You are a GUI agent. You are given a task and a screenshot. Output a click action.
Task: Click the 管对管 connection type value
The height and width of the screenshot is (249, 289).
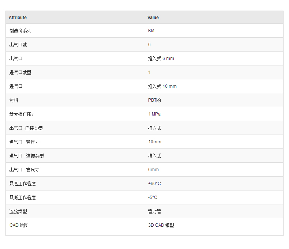[154, 211]
